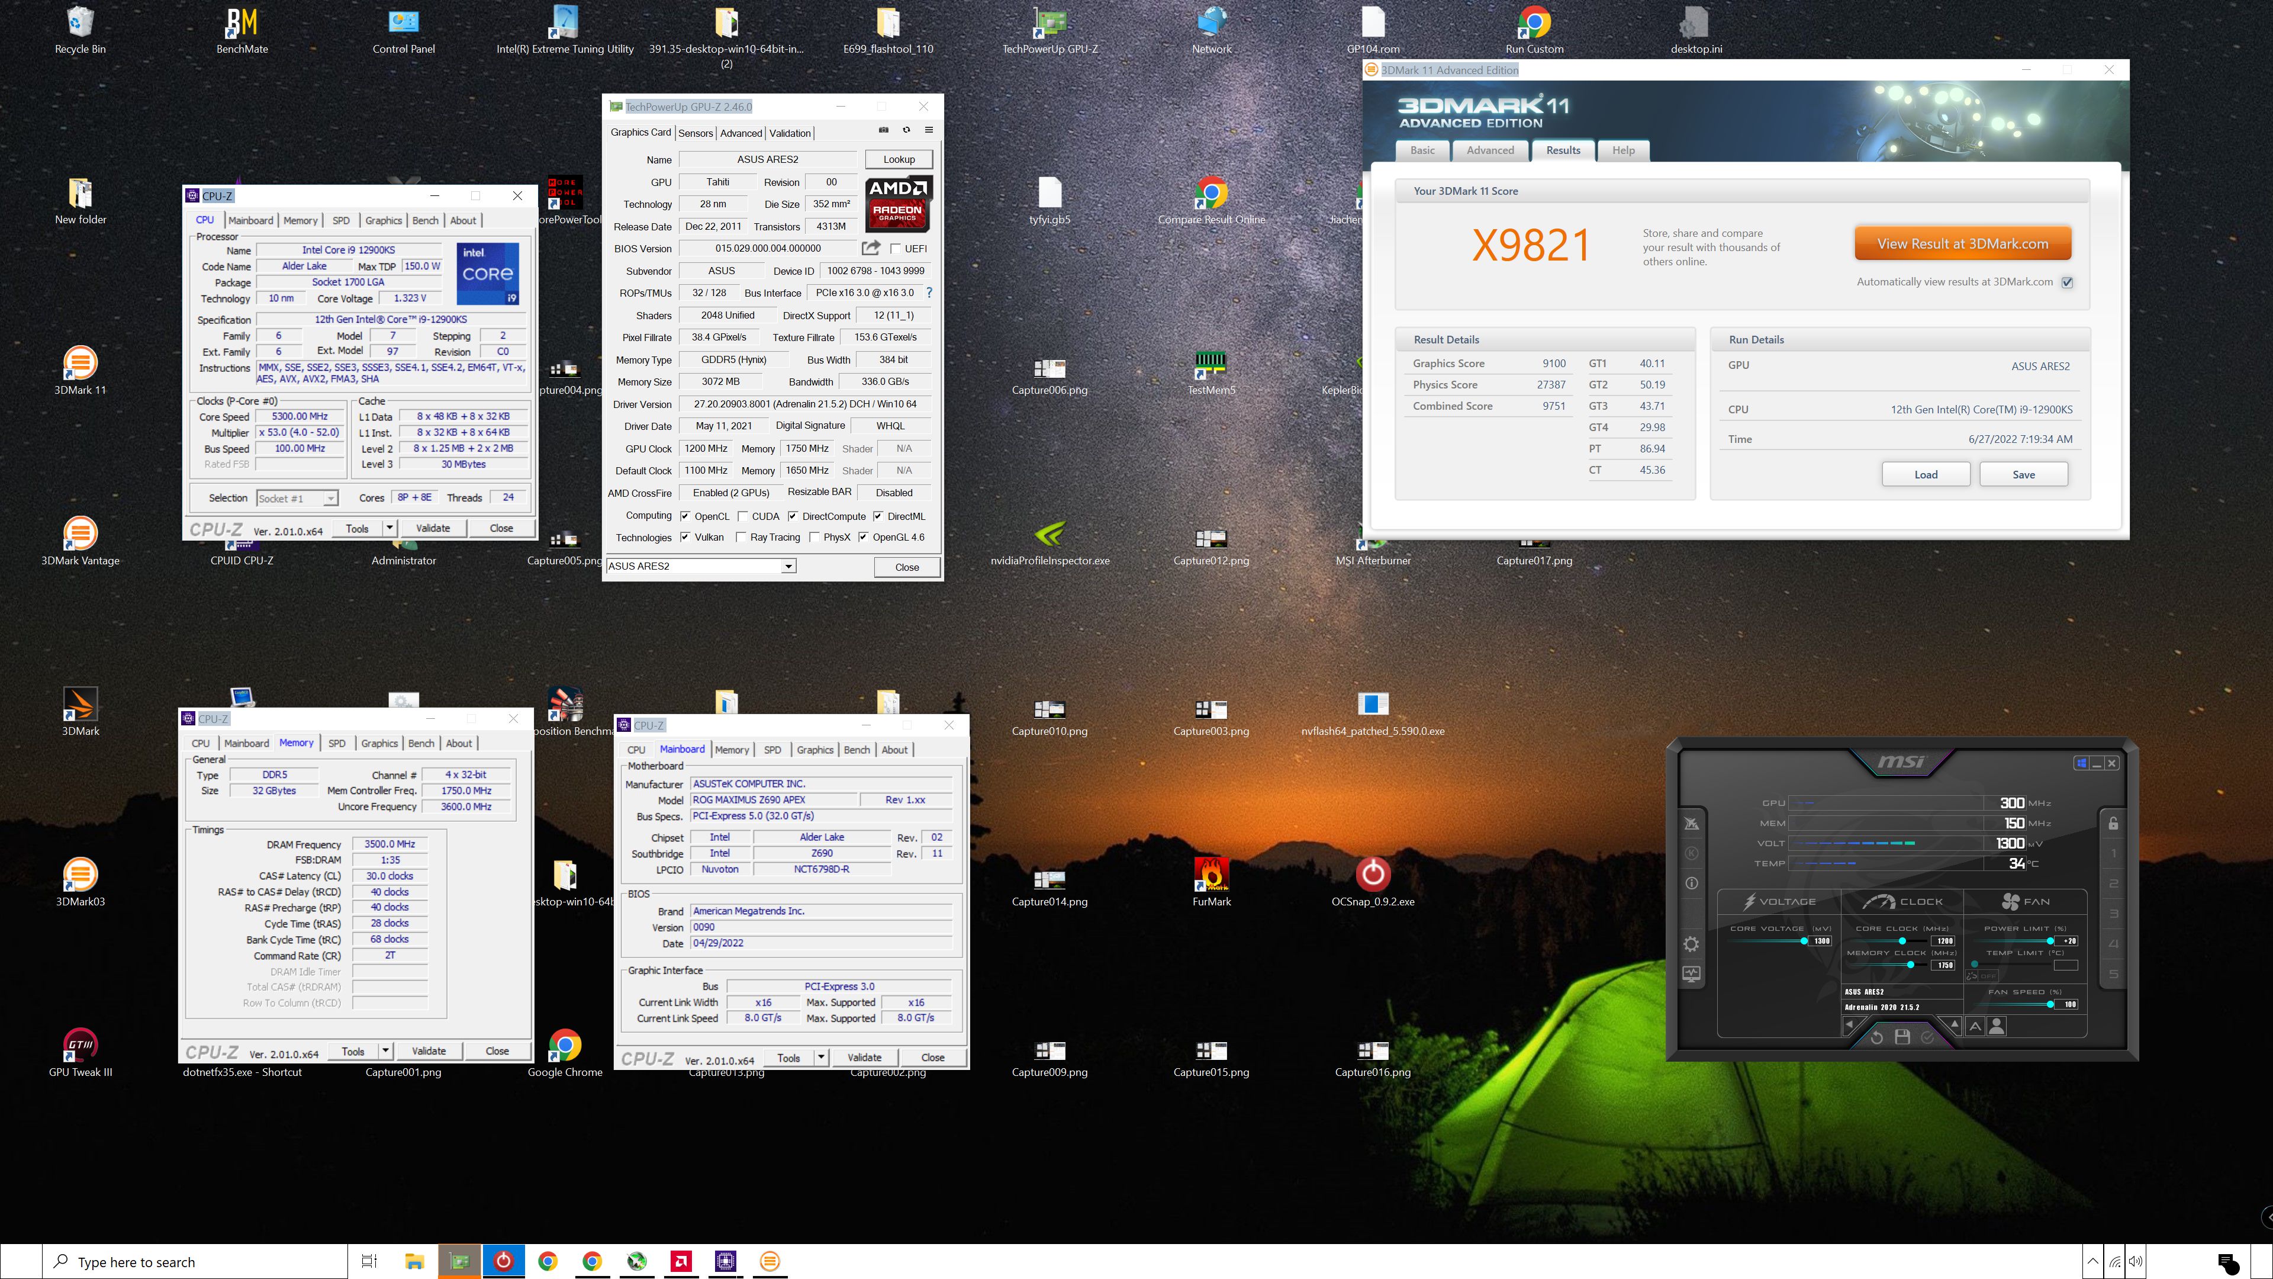Screen dimensions: 2273x1279
Task: Select Afterburner profile slot 1
Action: click(2114, 853)
